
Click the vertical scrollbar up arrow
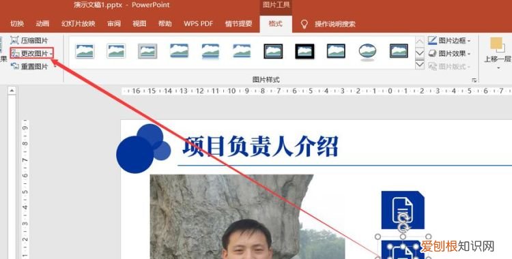(12, 91)
